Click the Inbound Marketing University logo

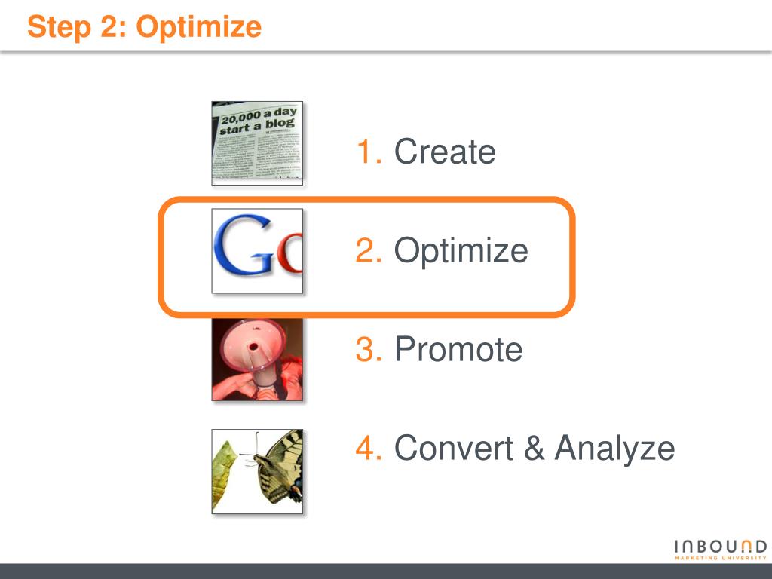[720, 550]
